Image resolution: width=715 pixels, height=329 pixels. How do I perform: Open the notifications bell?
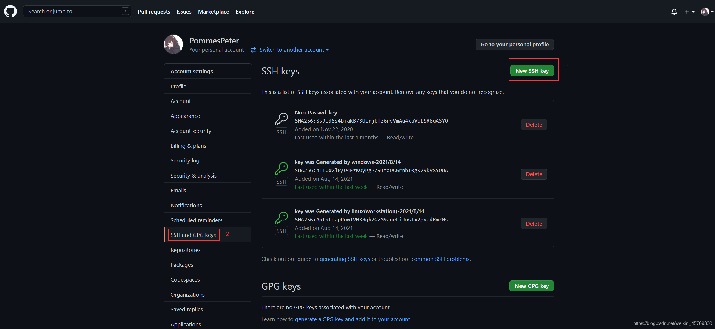pyautogui.click(x=674, y=12)
